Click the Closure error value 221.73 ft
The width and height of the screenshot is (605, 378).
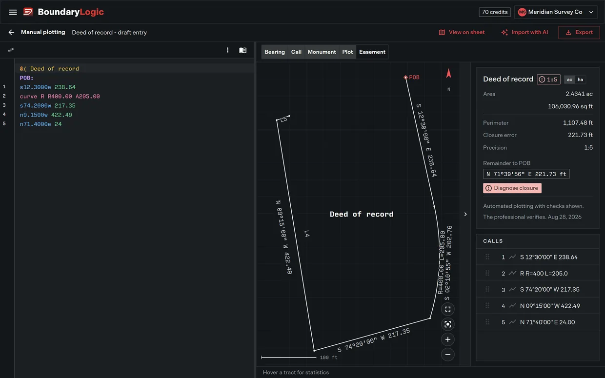pyautogui.click(x=580, y=135)
